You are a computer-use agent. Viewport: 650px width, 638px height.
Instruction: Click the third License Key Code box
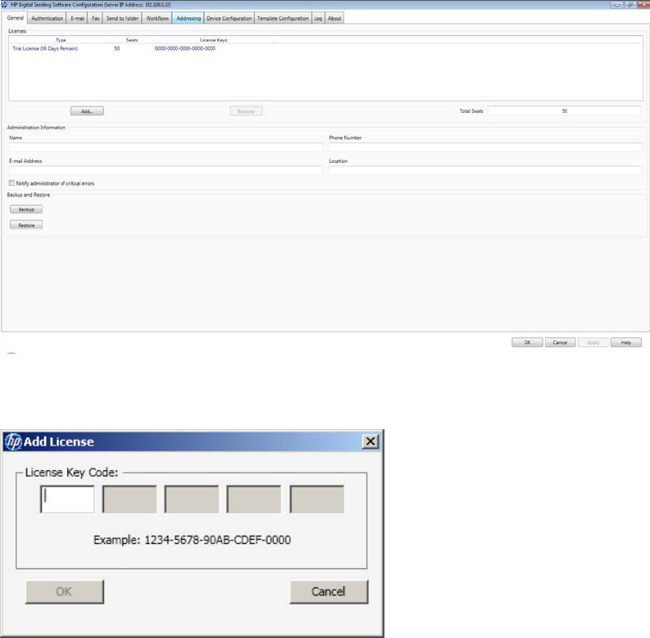(x=192, y=500)
